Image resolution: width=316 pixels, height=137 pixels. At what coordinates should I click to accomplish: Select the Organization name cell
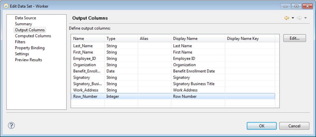tap(88, 65)
